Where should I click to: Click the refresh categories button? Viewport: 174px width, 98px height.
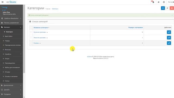167,8
